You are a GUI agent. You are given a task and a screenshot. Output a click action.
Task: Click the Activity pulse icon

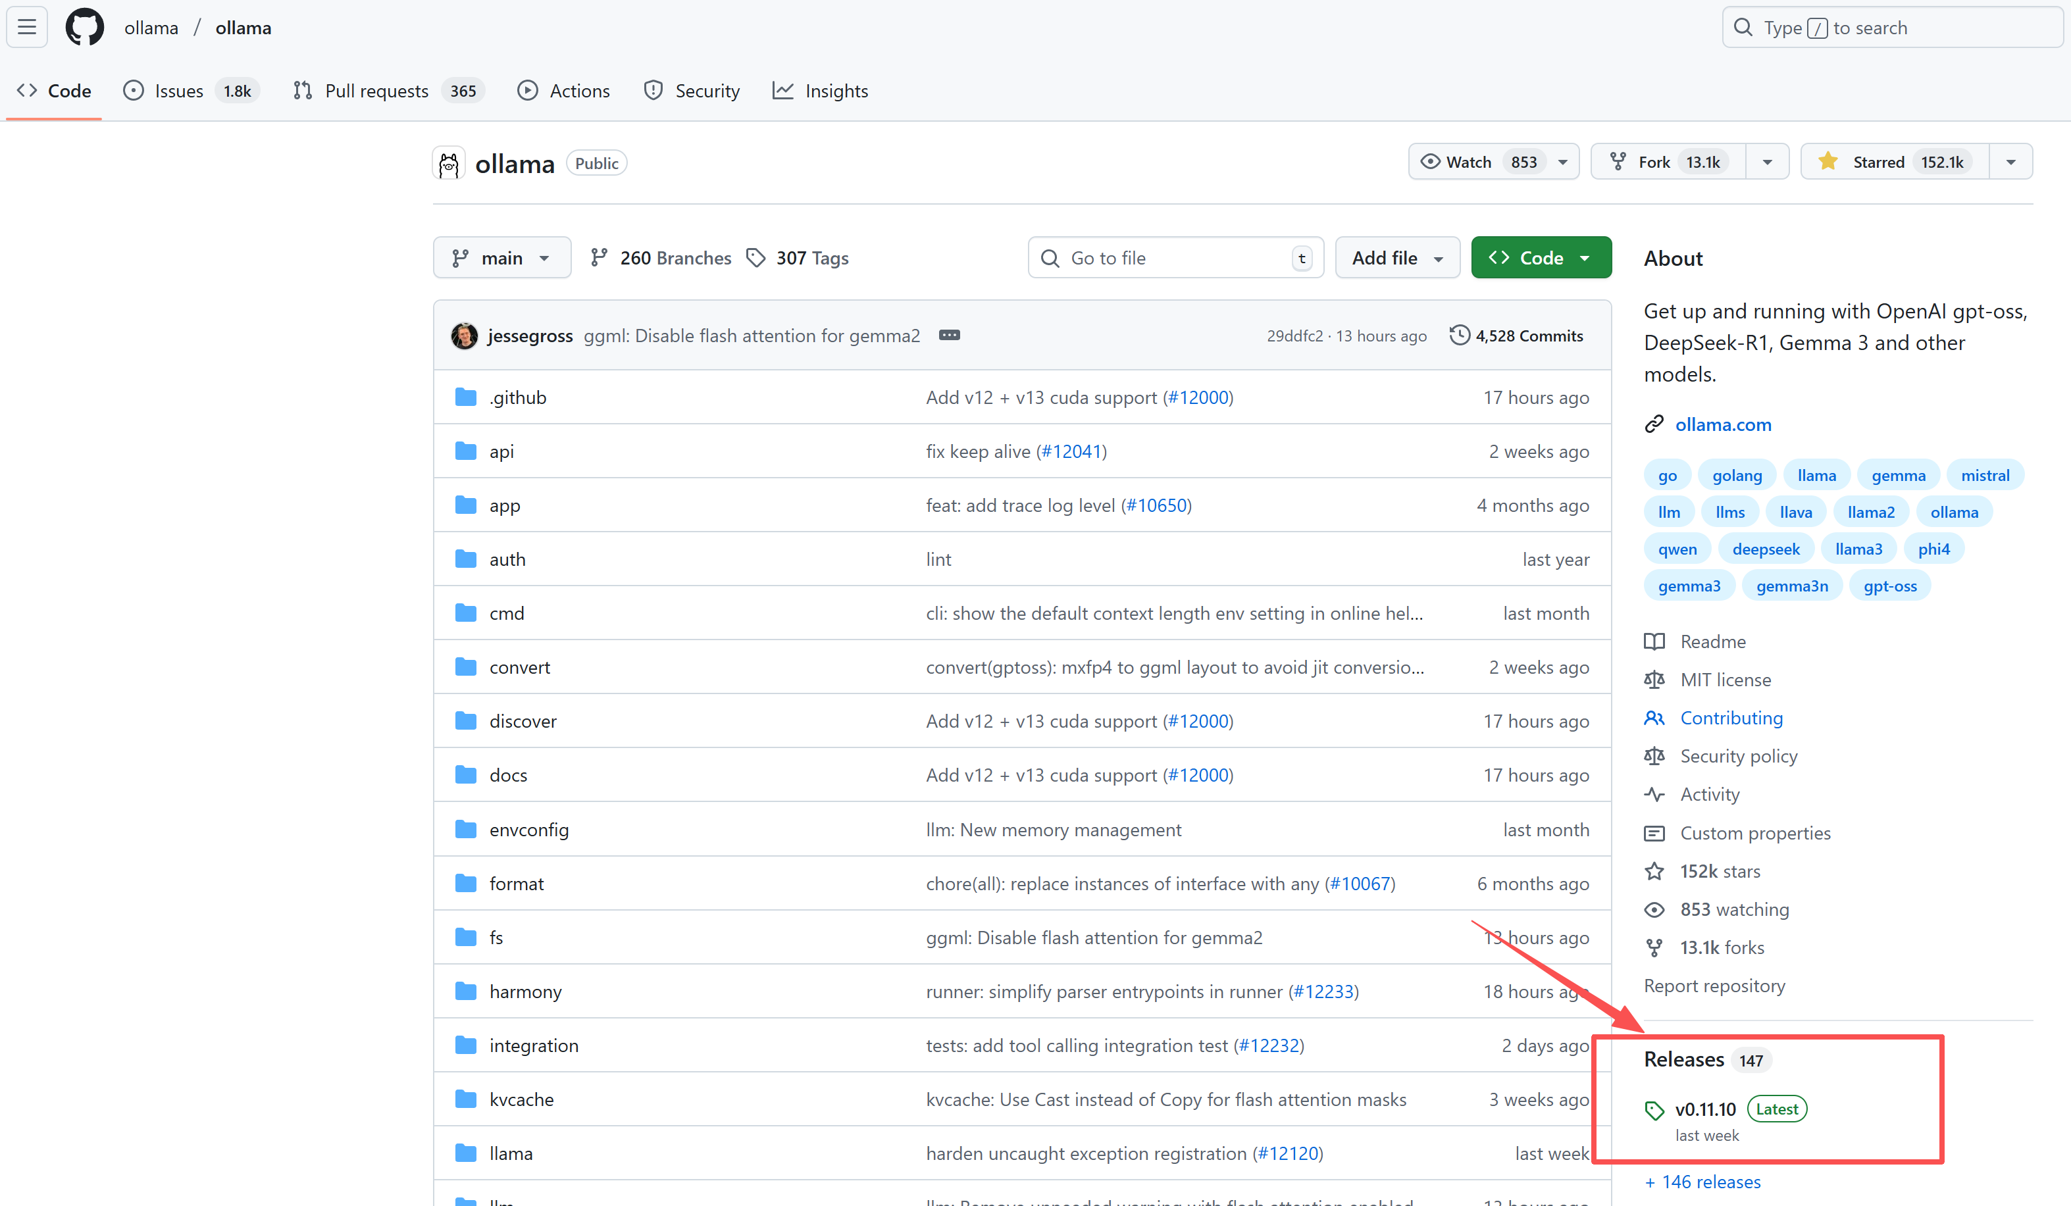tap(1654, 794)
